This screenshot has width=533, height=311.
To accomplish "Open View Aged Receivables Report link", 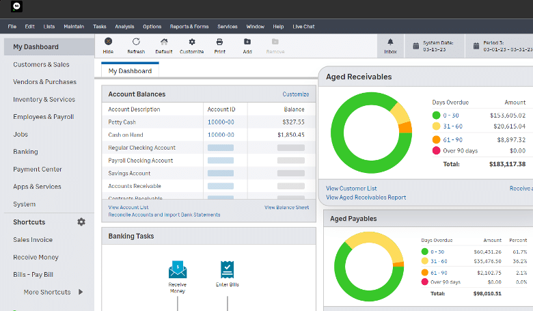I will 366,198.
